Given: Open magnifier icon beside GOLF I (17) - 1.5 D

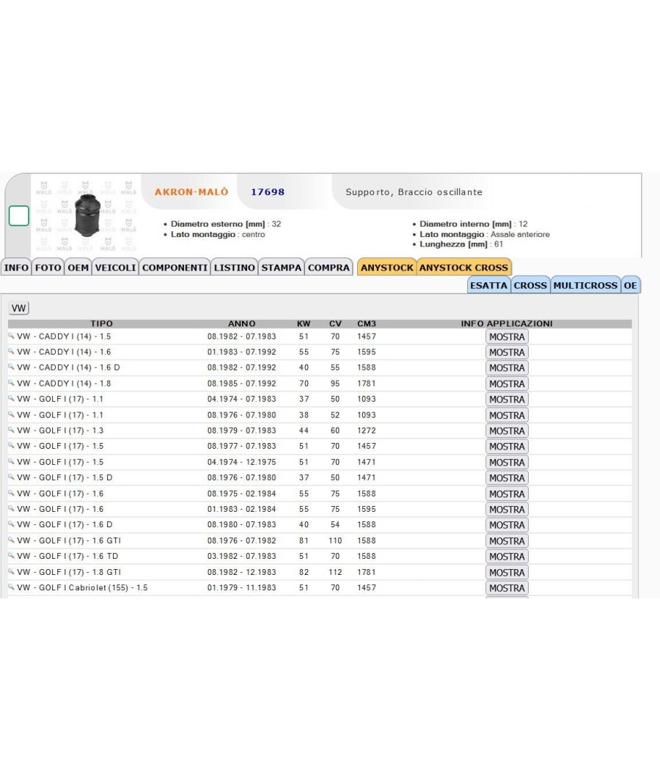Looking at the screenshot, I should [11, 477].
